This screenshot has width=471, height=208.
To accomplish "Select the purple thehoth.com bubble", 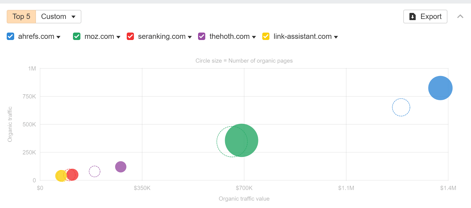I will point(120,167).
